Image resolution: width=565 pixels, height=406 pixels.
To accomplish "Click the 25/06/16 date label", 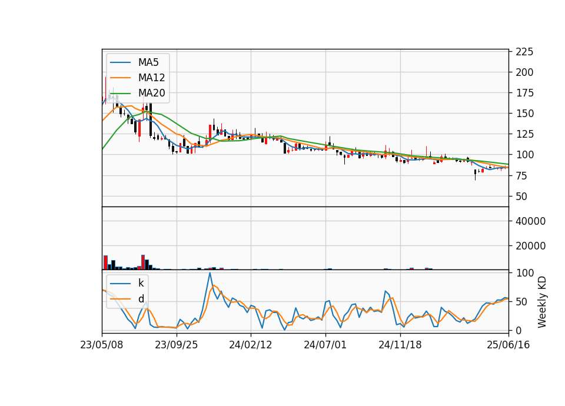I will pyautogui.click(x=508, y=345).
